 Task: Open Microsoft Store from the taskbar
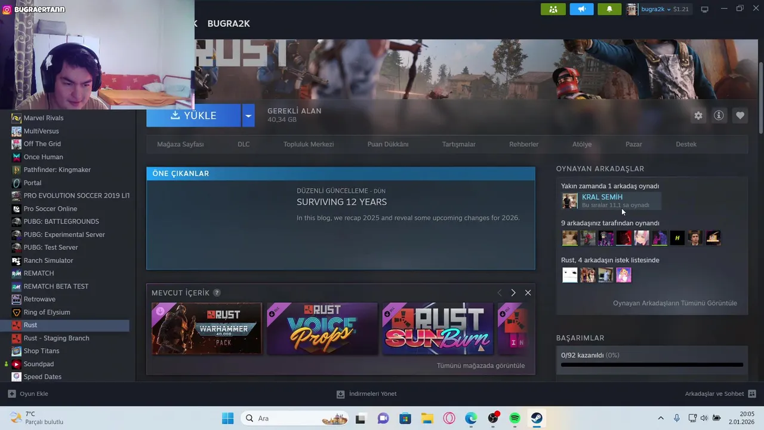[x=405, y=418]
